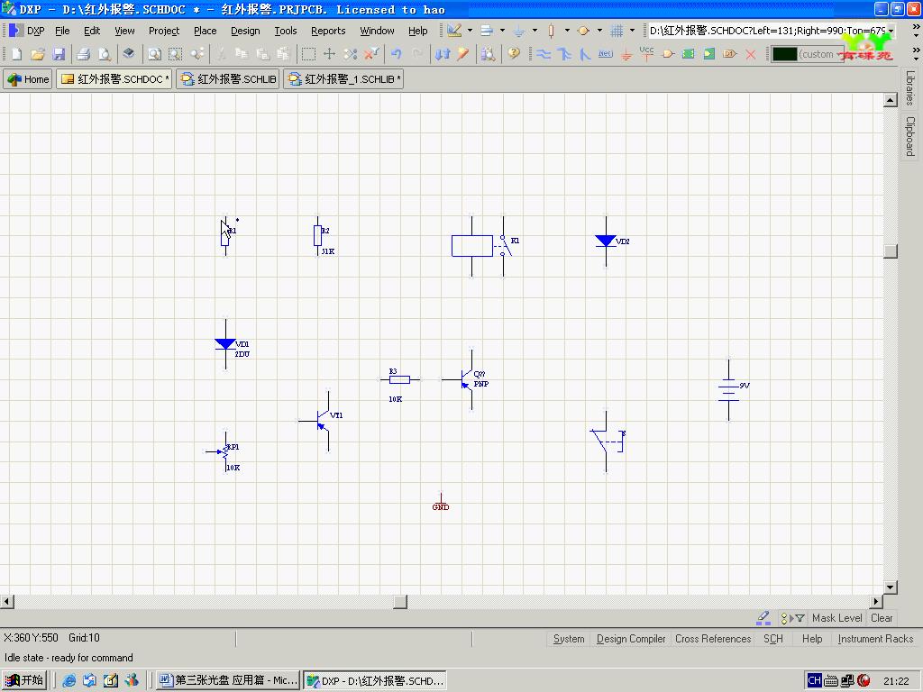Place a sheet symbol
923x692 pixels.
click(x=688, y=54)
